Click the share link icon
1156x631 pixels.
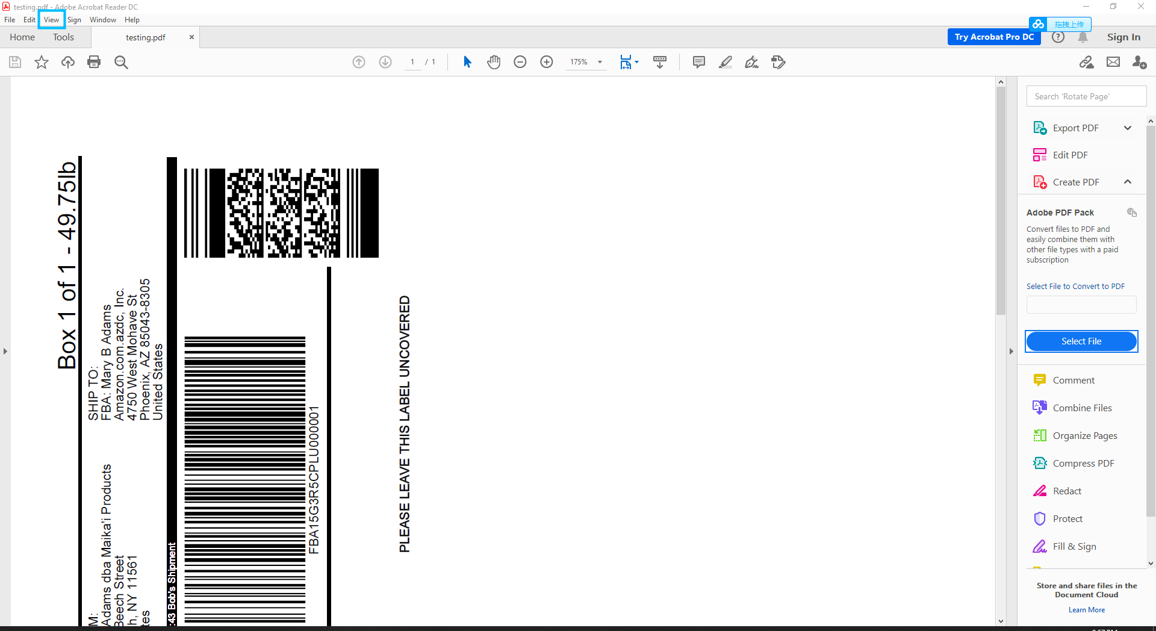click(1087, 62)
